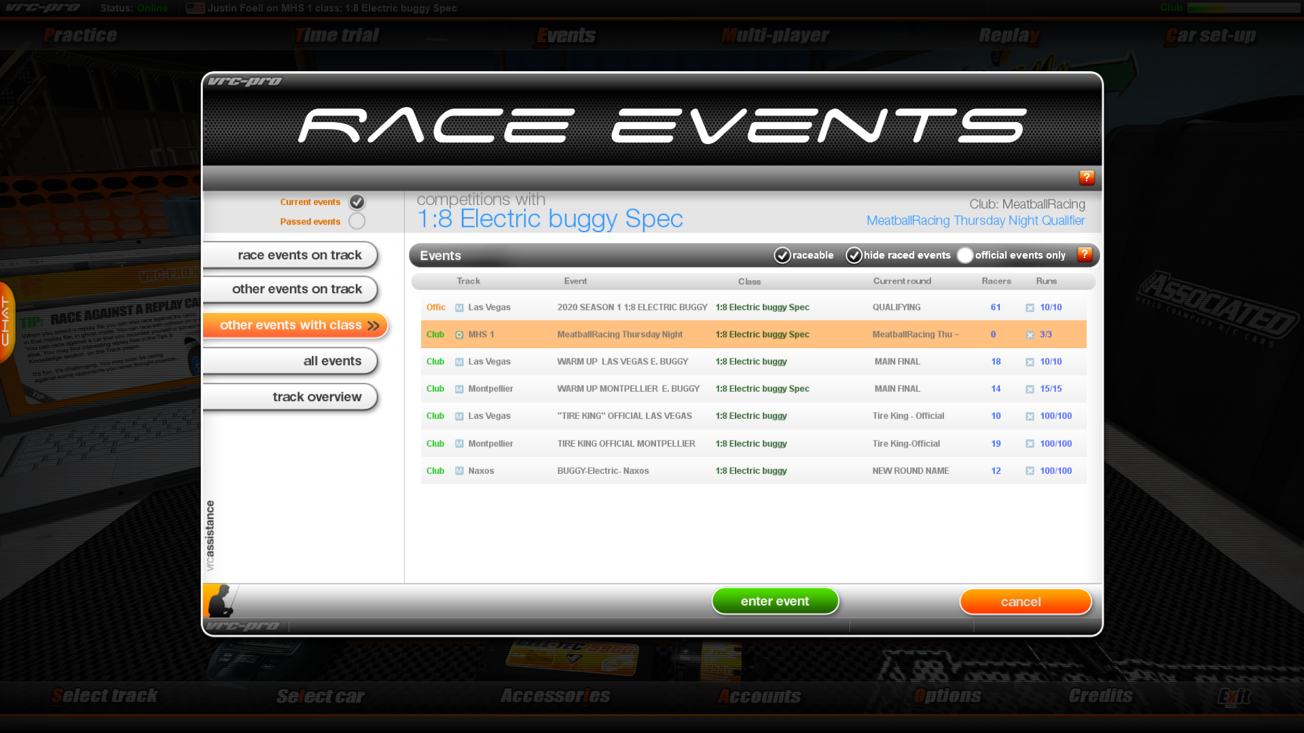This screenshot has width=1304, height=733.
Task: Click track icon in WARM UP MONTPELLIER row
Action: [459, 389]
